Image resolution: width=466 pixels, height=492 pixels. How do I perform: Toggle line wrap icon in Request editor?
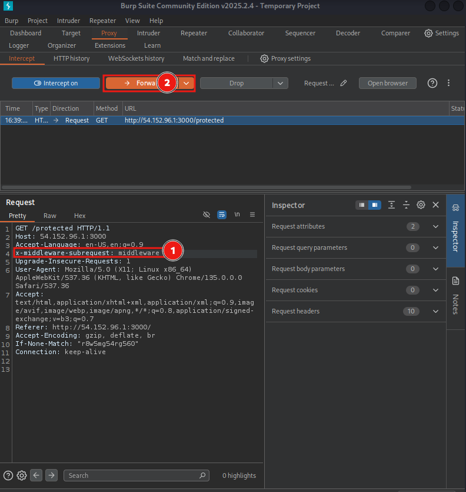[222, 214]
